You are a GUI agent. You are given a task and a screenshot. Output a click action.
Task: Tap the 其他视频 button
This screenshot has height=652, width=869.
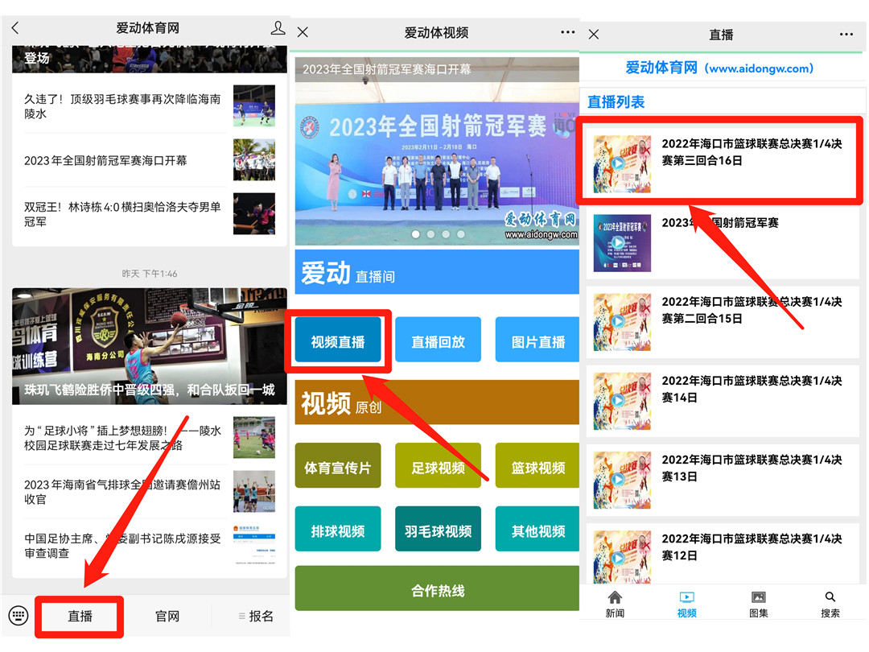pyautogui.click(x=537, y=529)
